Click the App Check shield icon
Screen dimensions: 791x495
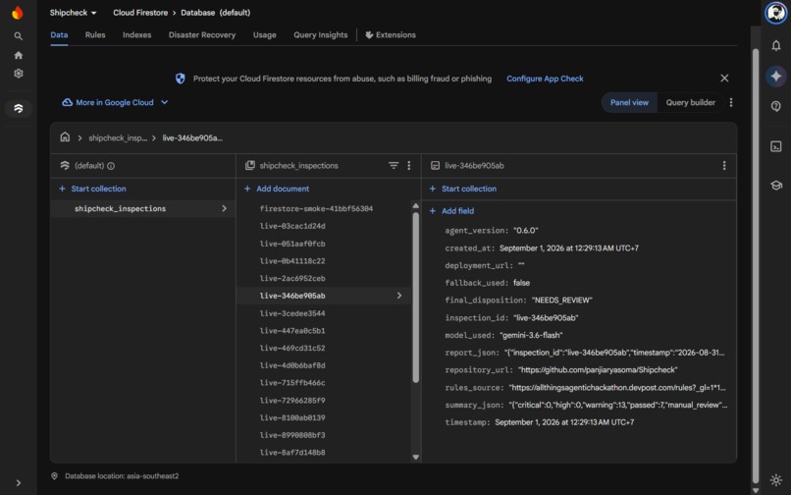pyautogui.click(x=181, y=79)
